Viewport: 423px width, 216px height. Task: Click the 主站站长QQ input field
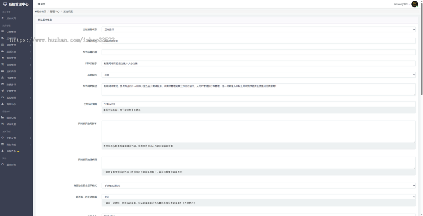258,104
